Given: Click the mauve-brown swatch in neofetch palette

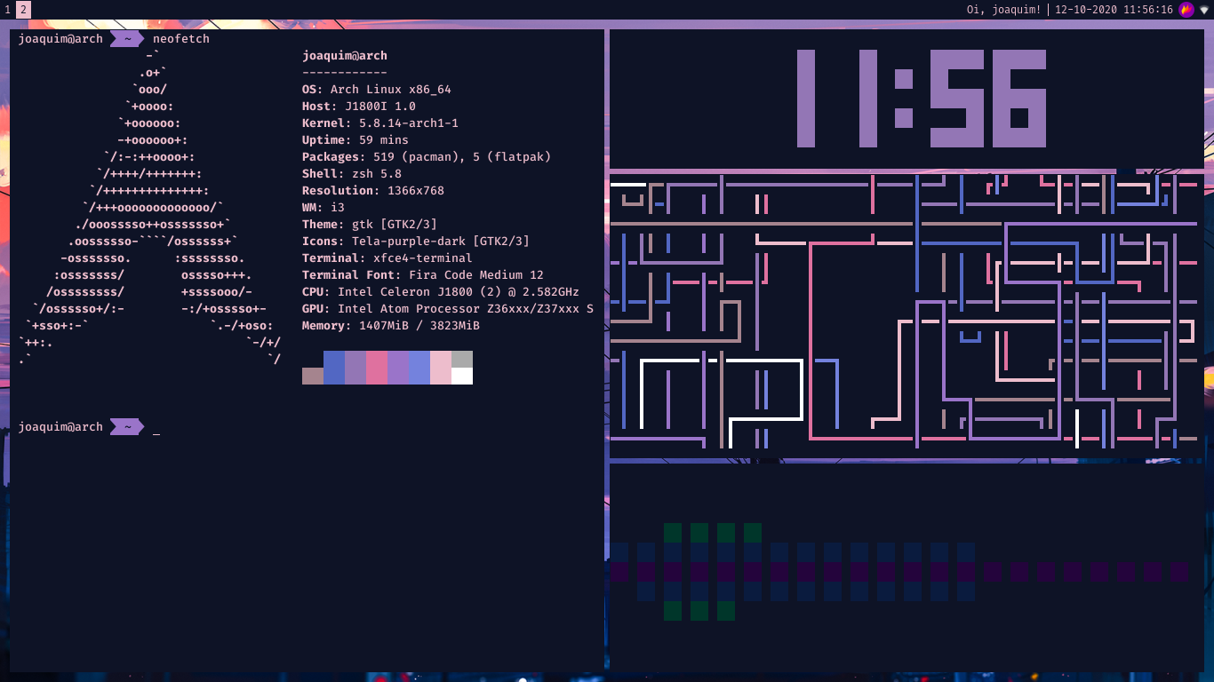Looking at the screenshot, I should point(313,376).
